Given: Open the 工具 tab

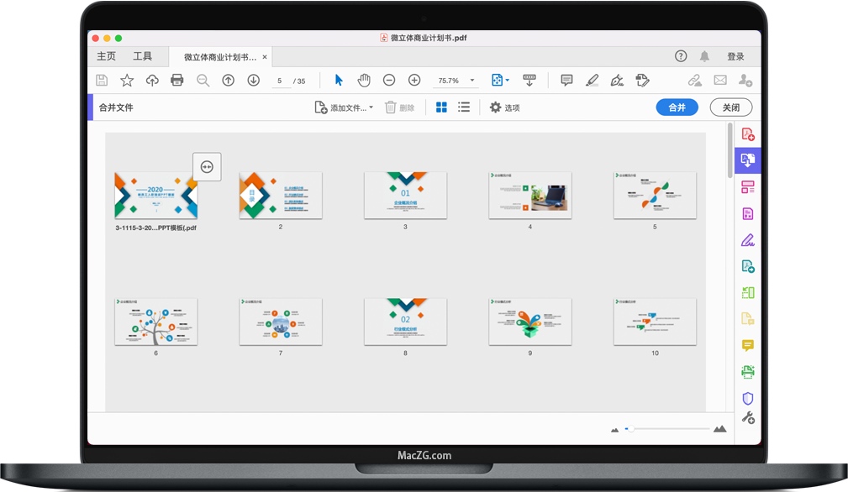Looking at the screenshot, I should pos(143,56).
